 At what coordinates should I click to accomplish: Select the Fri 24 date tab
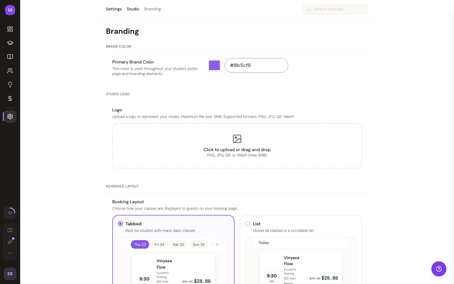pos(159,245)
